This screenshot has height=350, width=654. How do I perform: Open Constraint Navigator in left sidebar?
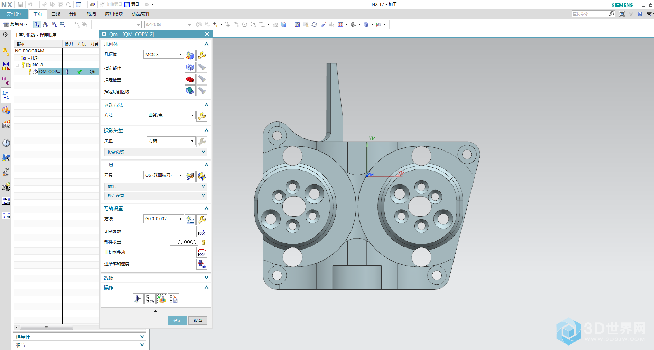click(6, 66)
